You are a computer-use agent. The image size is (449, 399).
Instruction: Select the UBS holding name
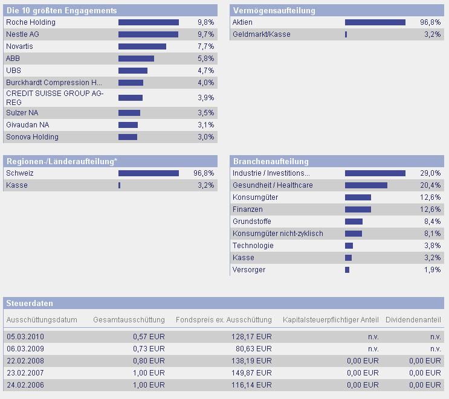coord(13,71)
